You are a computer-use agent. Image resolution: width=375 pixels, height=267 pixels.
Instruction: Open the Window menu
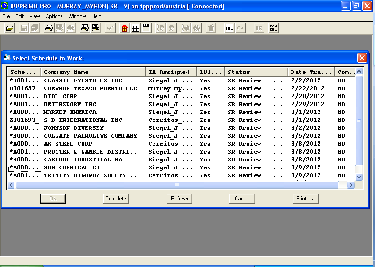tap(77, 16)
